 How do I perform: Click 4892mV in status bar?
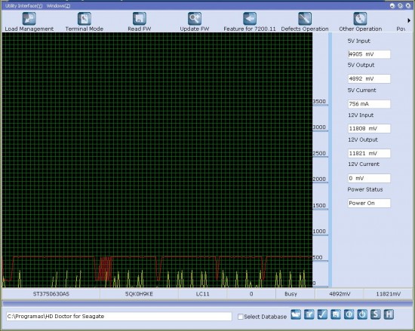340,294
